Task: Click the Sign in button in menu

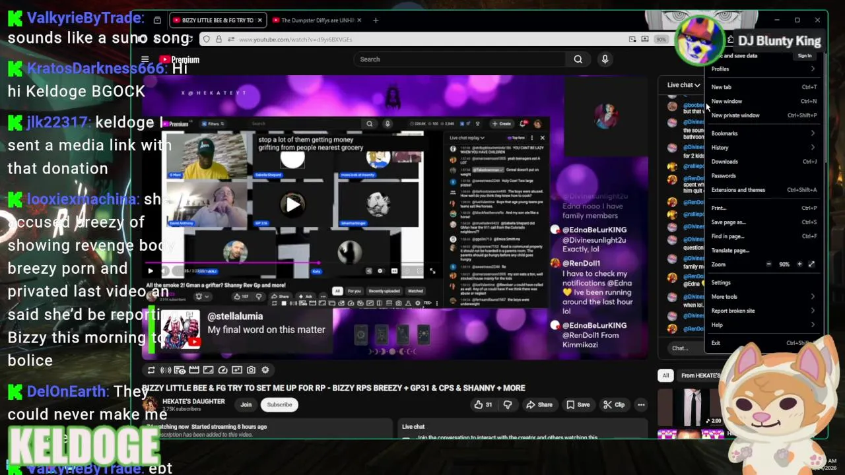Action: click(804, 56)
